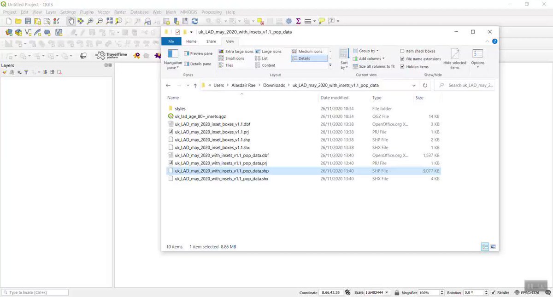Toggle Item check boxes option
This screenshot has height=297, width=553.
point(418,51)
